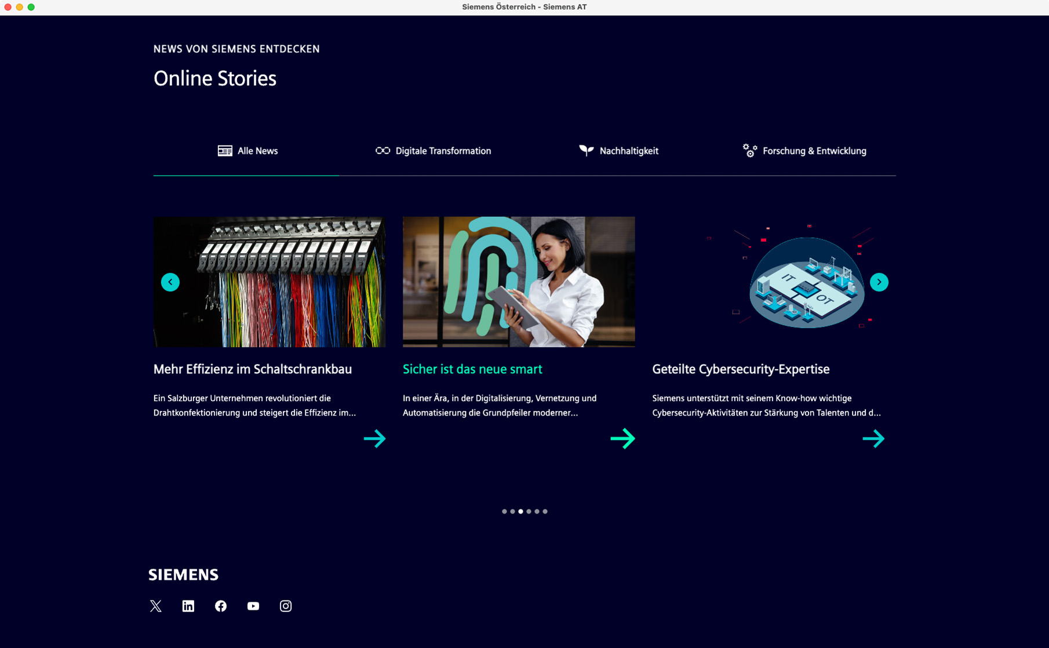Switch to the Nachhaltigkeit tab

(x=618, y=151)
